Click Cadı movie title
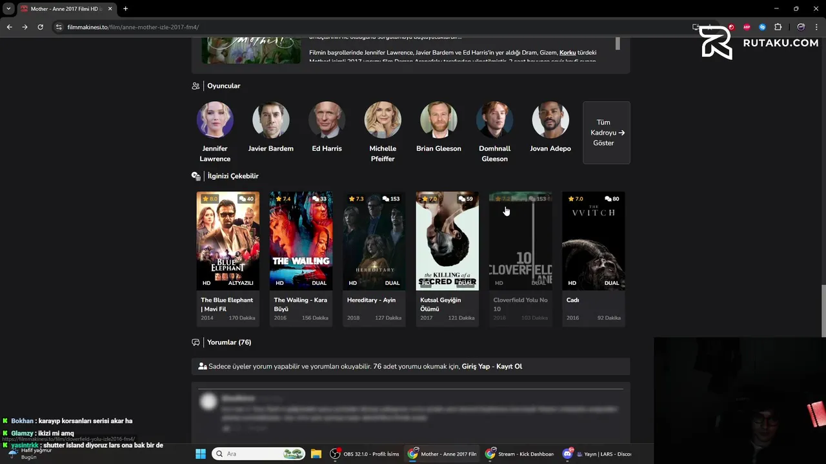Image resolution: width=826 pixels, height=464 pixels. tap(573, 300)
